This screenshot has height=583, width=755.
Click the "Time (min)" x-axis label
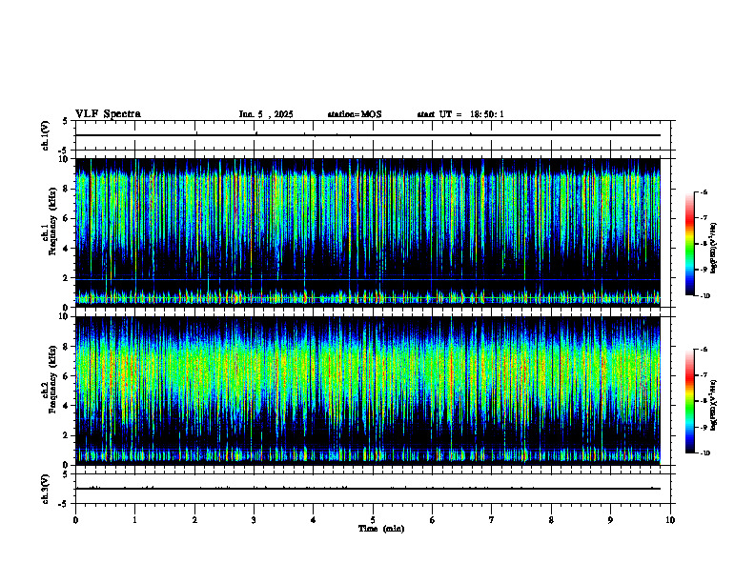pyautogui.click(x=381, y=529)
